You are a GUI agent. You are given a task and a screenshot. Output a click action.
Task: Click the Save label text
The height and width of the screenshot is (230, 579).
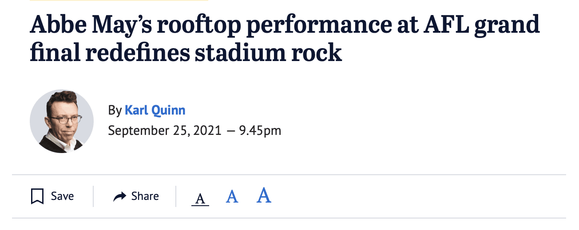62,196
